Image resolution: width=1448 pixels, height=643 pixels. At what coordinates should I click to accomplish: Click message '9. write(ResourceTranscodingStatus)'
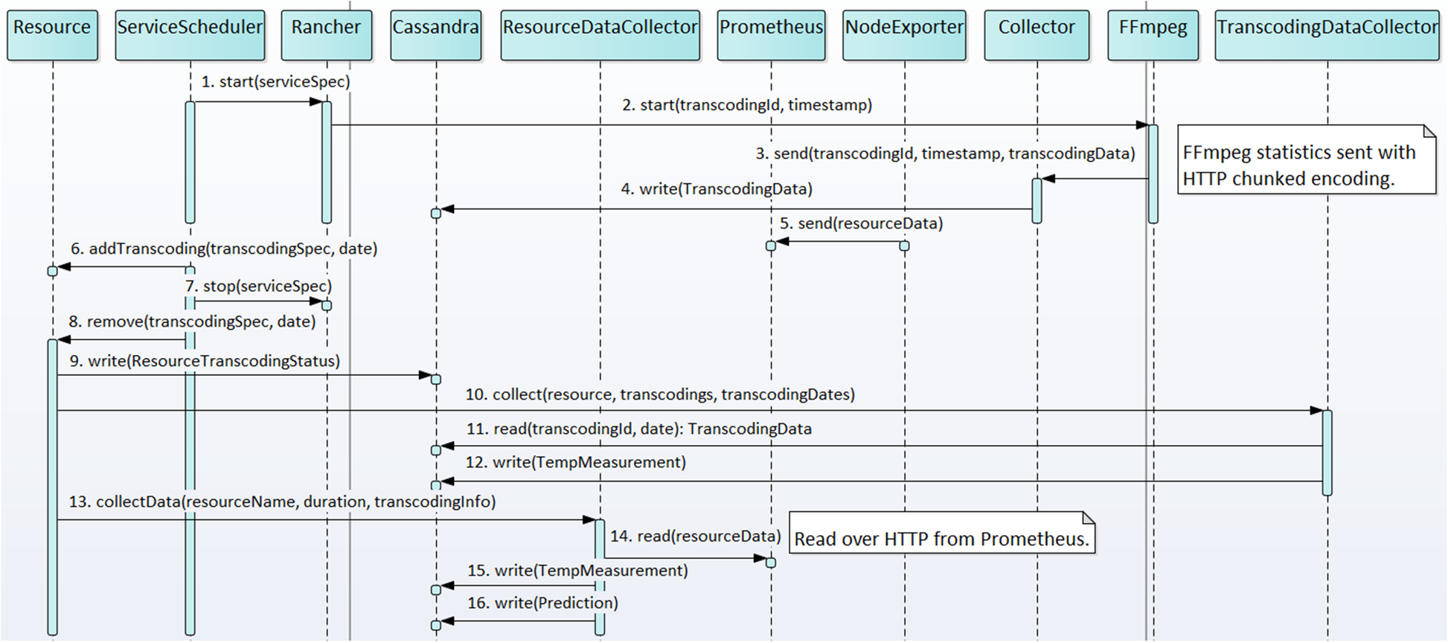(x=205, y=361)
